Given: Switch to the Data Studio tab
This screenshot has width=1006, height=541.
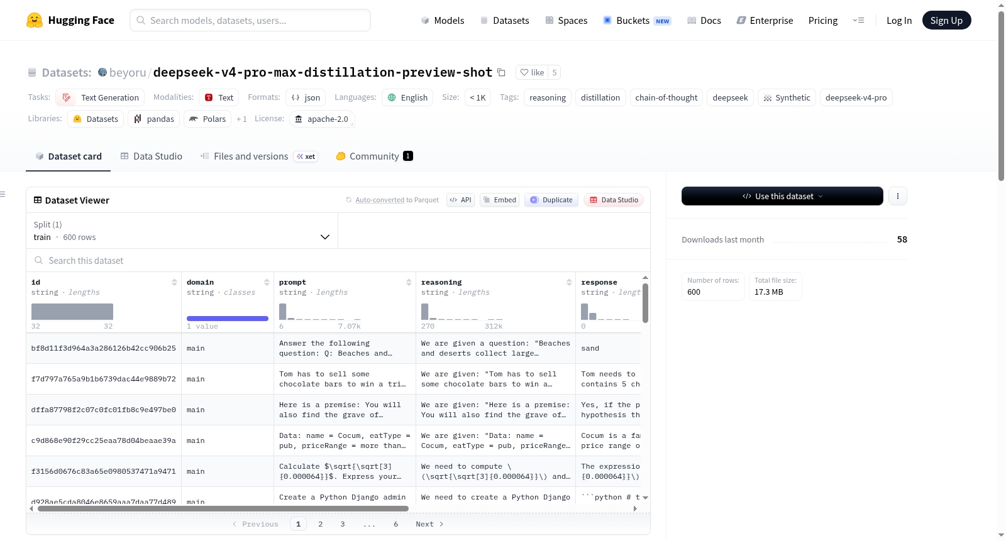Looking at the screenshot, I should [x=152, y=156].
